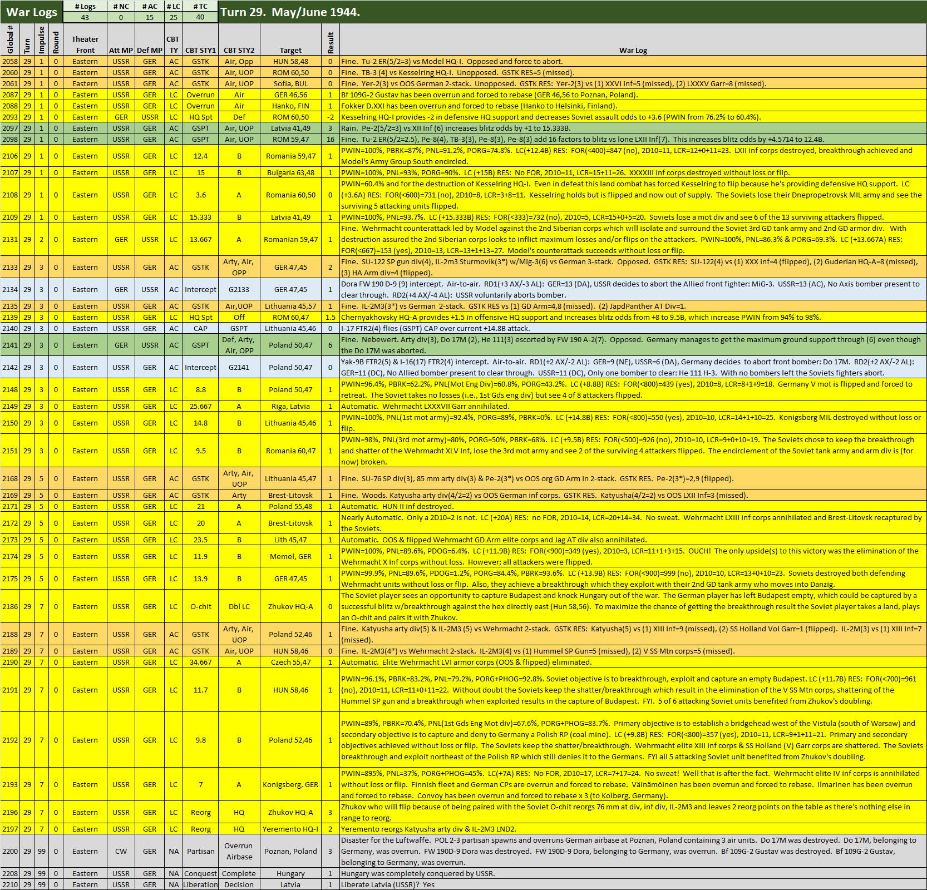Click the "Overrun Airbase" cell
The height and width of the screenshot is (890, 927).
click(239, 851)
